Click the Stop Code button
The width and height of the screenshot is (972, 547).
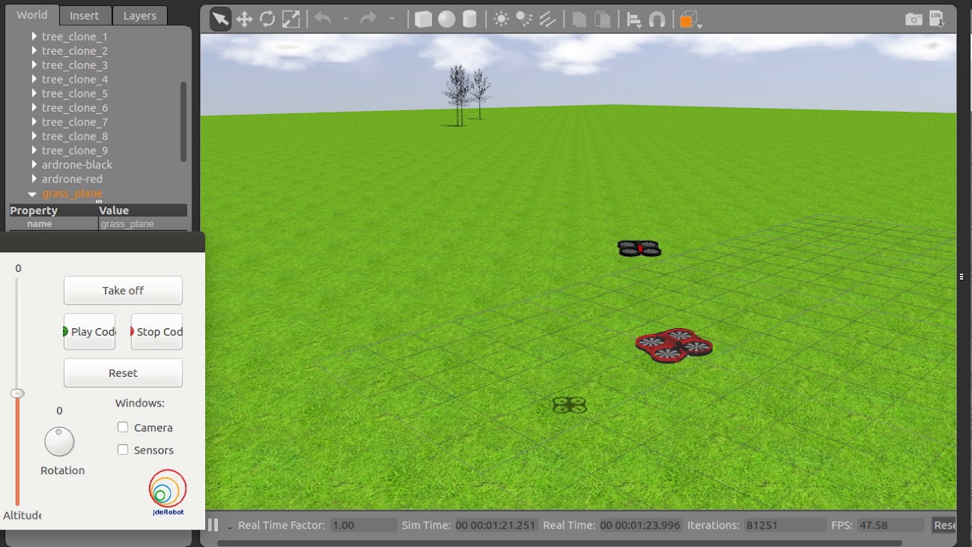coord(157,332)
